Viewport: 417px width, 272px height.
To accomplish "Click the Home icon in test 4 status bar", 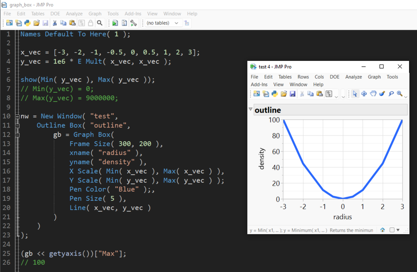I will pyautogui.click(x=382, y=230).
